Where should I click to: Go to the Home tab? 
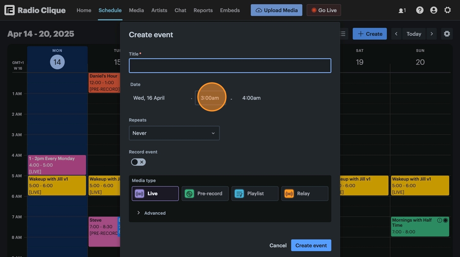(x=84, y=10)
